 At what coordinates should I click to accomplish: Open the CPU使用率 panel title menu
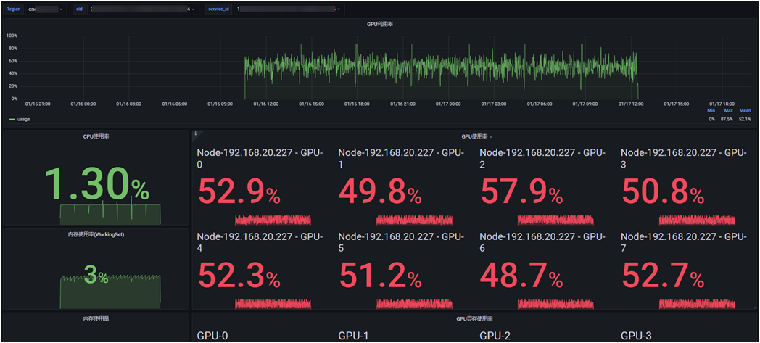(96, 136)
